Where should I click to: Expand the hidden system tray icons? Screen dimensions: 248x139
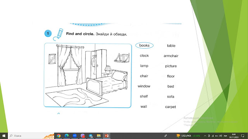point(205,136)
